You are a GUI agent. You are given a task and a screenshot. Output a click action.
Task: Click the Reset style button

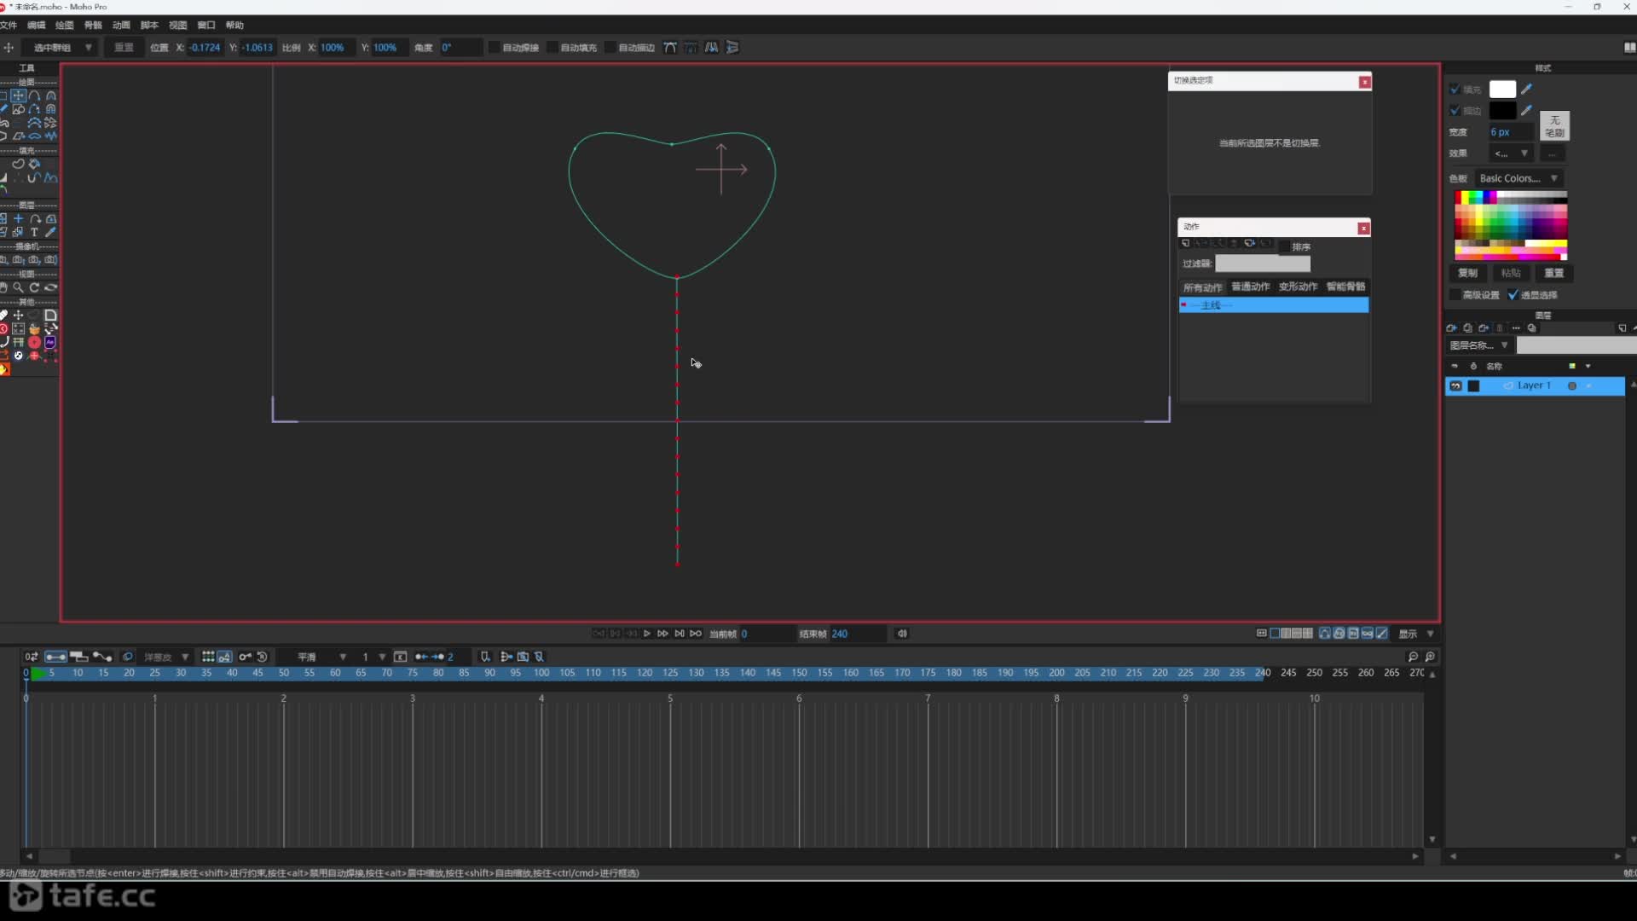click(1554, 273)
